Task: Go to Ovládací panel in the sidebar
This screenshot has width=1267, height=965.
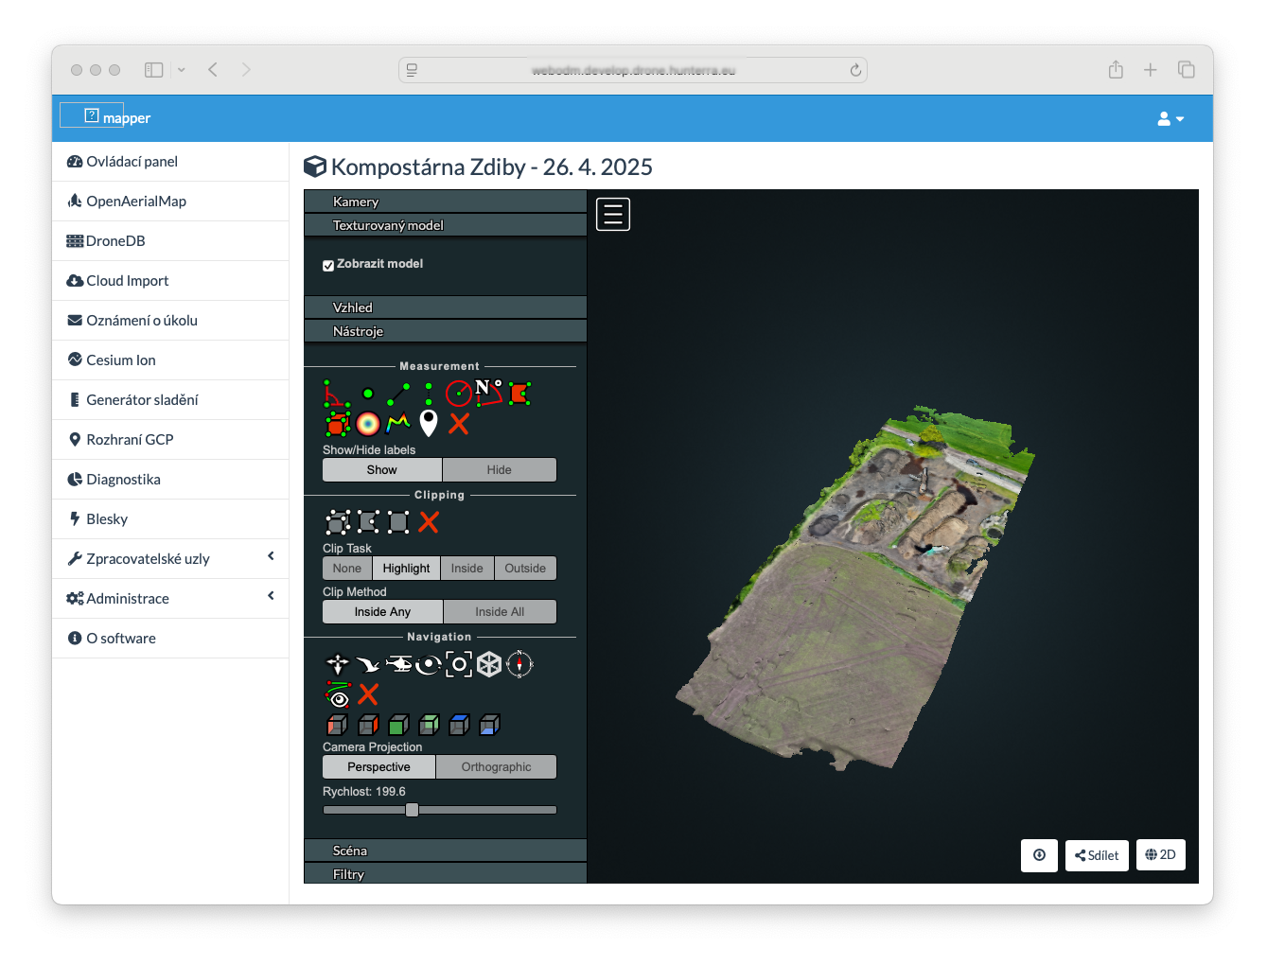Action: point(132,162)
